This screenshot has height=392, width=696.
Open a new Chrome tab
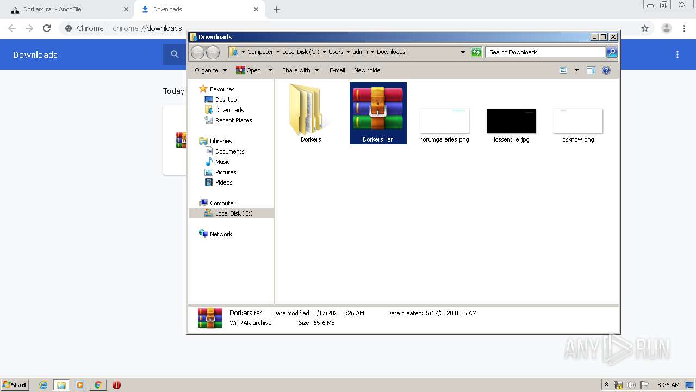tap(277, 9)
